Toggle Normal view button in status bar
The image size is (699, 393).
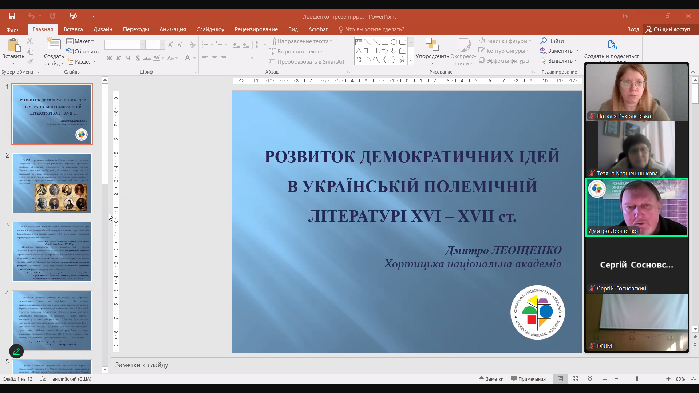[560, 379]
